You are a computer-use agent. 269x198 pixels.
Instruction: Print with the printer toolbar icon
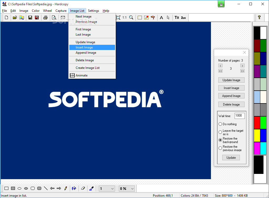tap(45, 18)
